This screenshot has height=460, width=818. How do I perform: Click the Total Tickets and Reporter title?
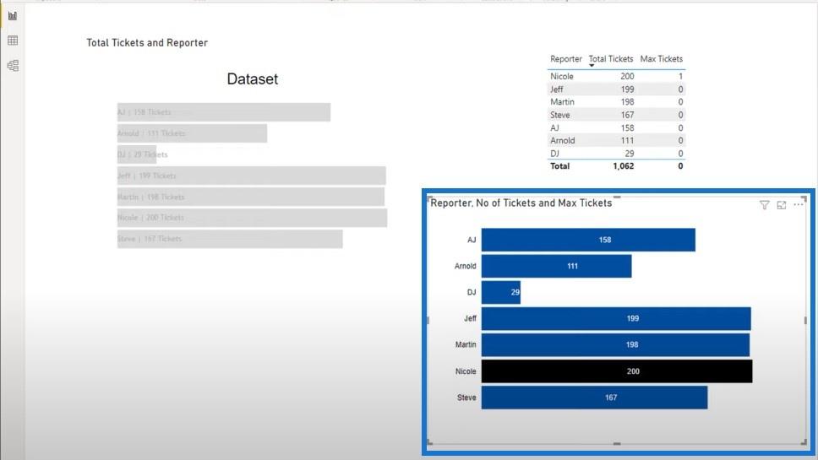coord(146,43)
